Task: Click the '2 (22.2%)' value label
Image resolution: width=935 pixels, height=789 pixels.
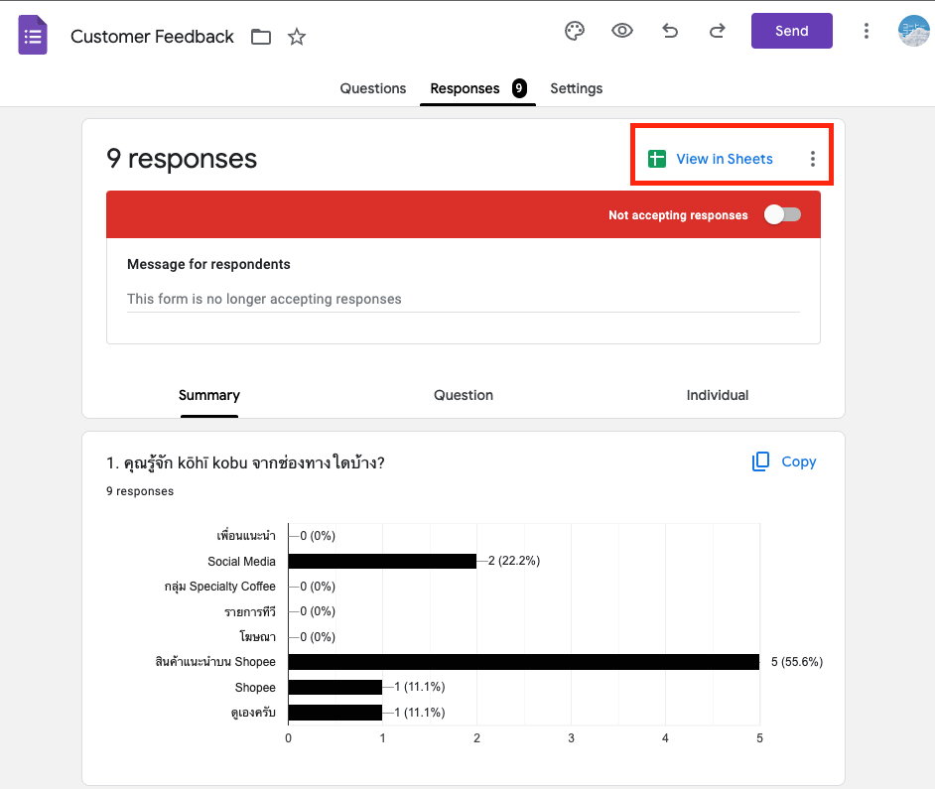Action: [514, 561]
